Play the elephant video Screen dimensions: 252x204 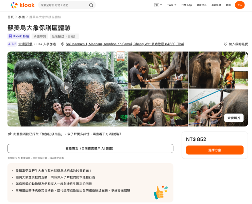[x=66, y=88]
